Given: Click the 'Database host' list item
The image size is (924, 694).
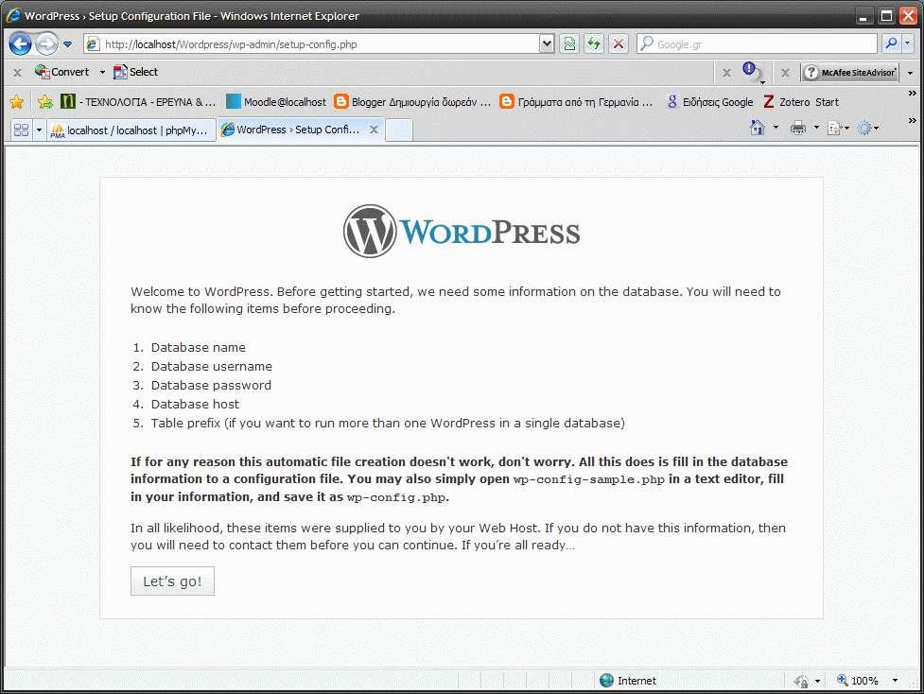Looking at the screenshot, I should point(195,404).
